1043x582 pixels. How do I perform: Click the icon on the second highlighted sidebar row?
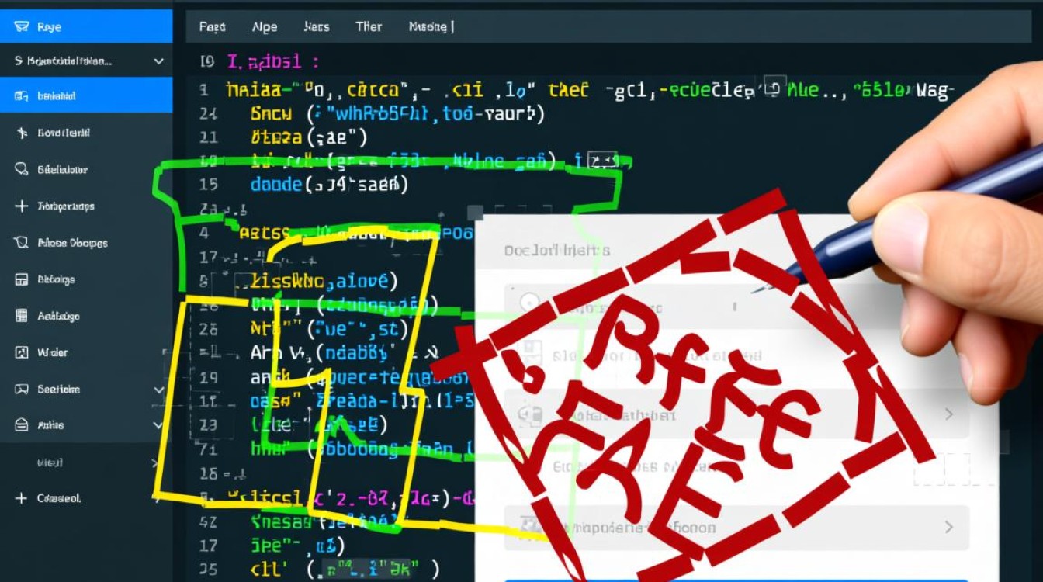(21, 96)
